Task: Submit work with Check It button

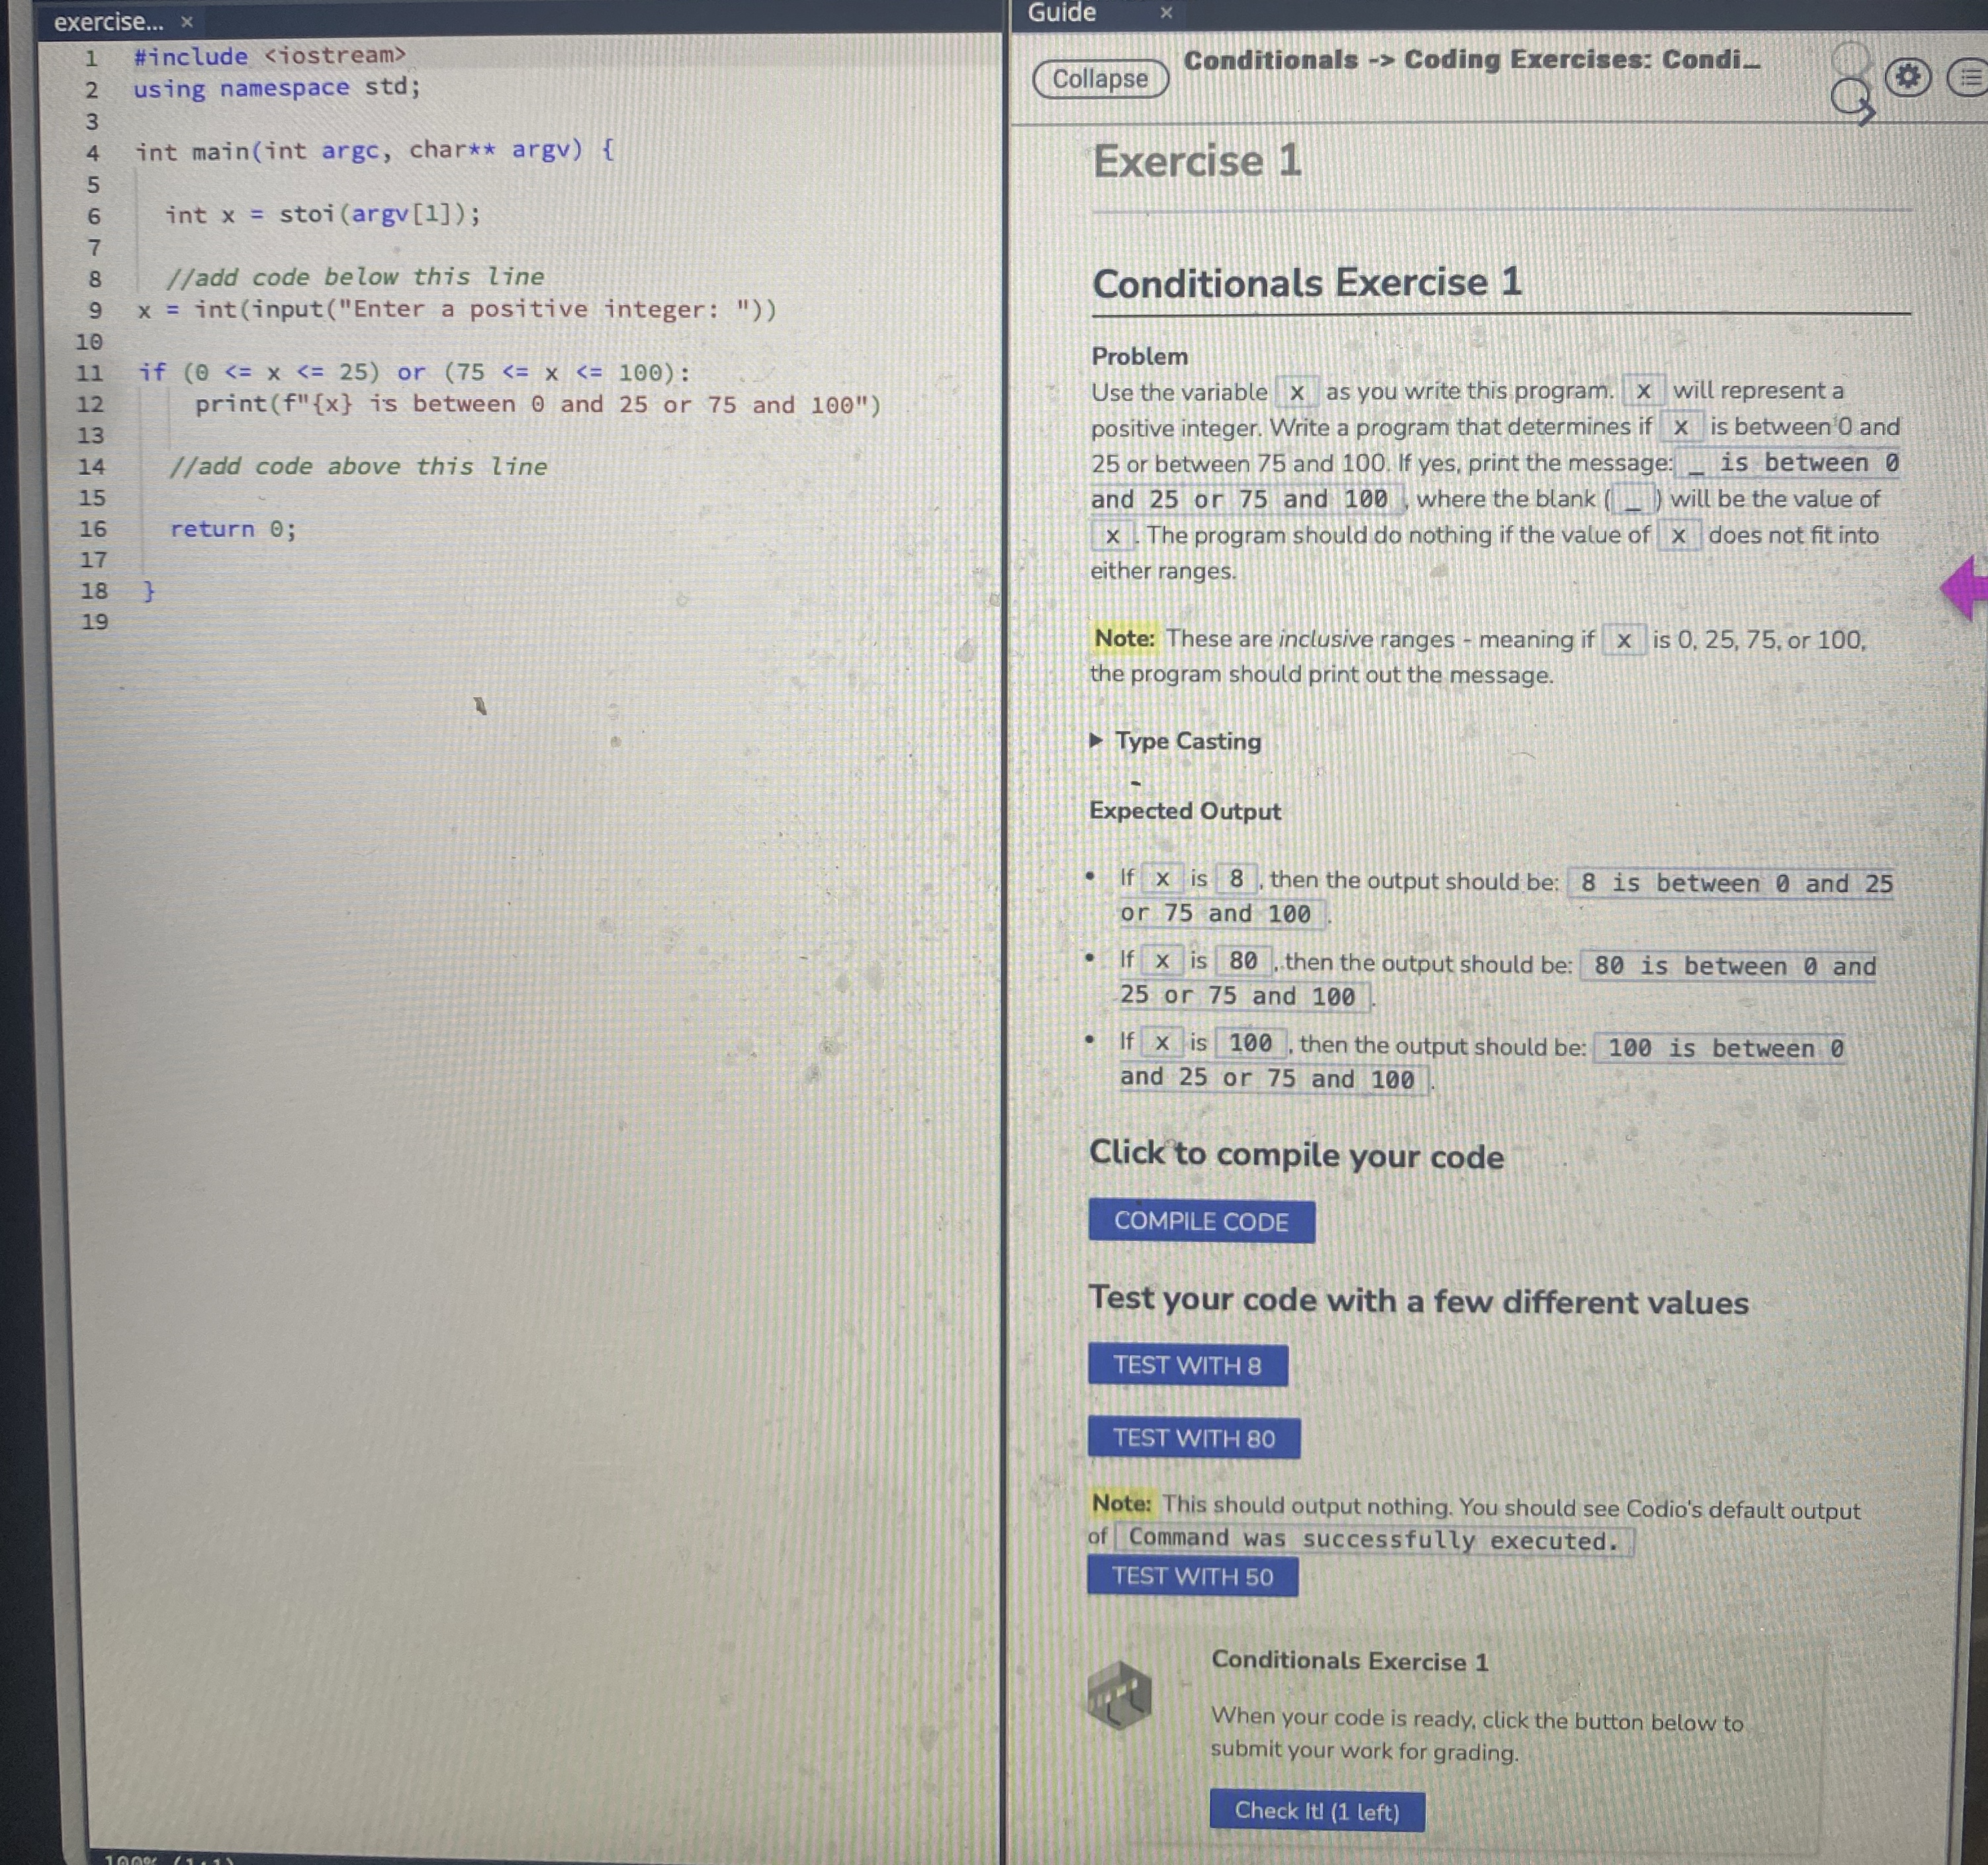Action: 1316,1810
